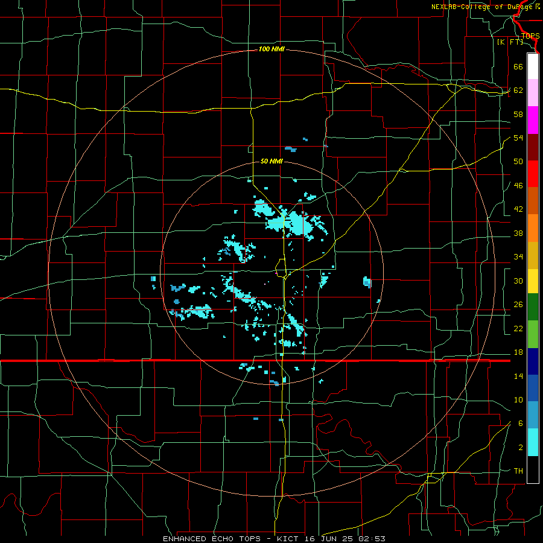This screenshot has height=543, width=543.
Task: Click the isolated blue echo east inside 50 NMI ring
Action: [x=367, y=282]
